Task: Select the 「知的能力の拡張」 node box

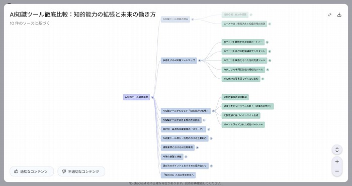Action: 186,111
